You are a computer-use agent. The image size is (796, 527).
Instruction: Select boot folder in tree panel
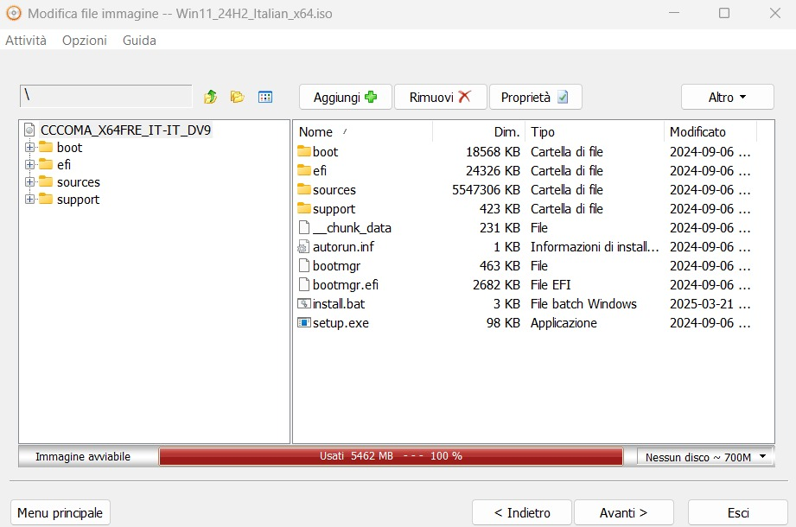(69, 148)
